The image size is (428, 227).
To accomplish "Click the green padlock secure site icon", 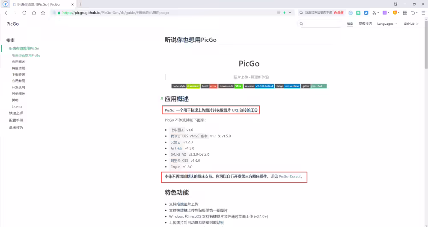I will click(x=59, y=13).
